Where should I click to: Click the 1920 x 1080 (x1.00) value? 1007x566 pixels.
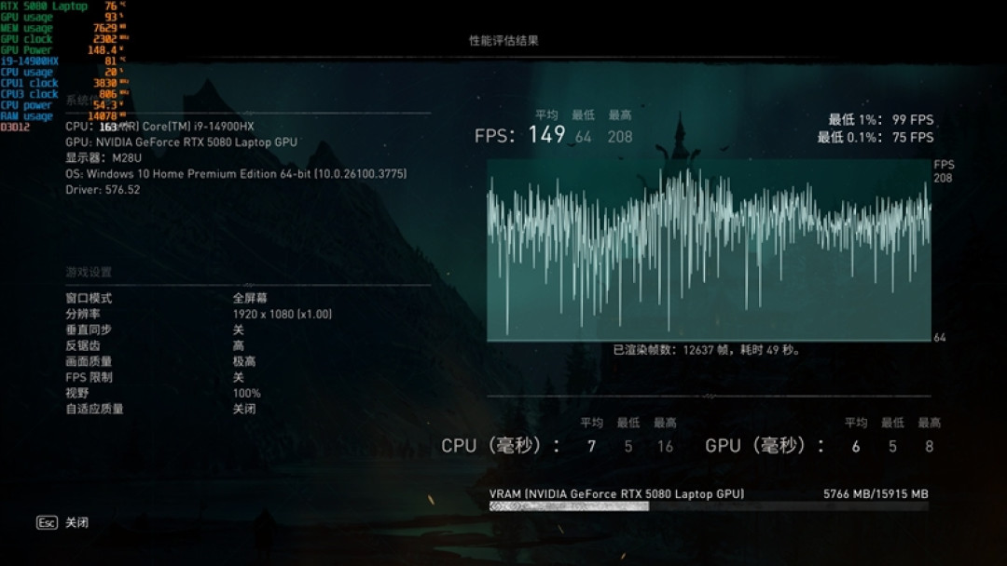[x=282, y=314]
